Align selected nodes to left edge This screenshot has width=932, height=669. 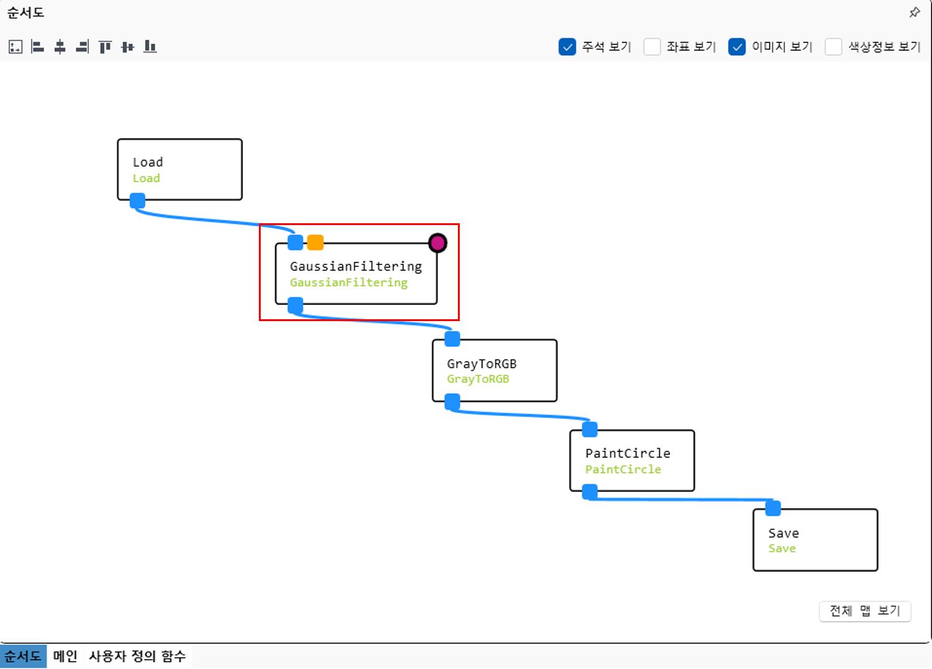click(x=37, y=47)
